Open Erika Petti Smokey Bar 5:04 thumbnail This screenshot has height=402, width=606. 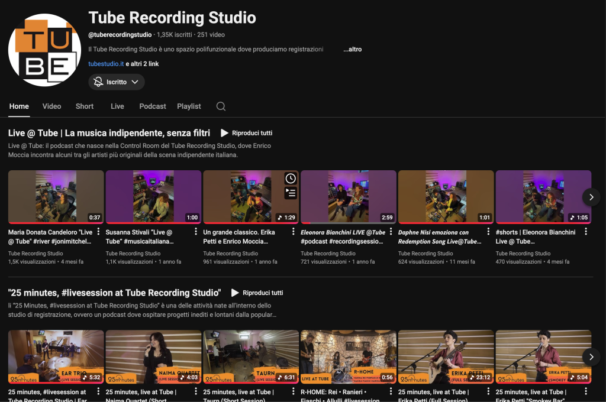(543, 357)
